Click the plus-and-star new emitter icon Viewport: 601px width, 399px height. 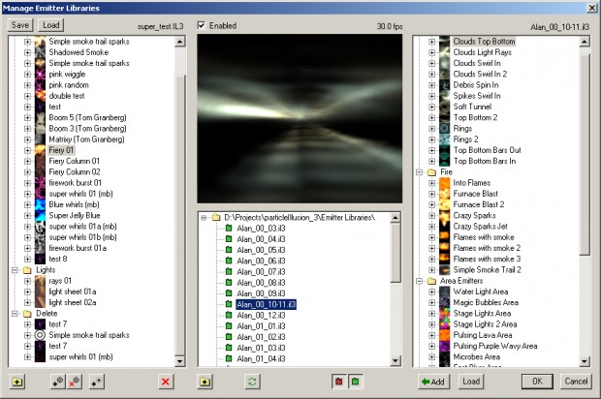click(97, 382)
